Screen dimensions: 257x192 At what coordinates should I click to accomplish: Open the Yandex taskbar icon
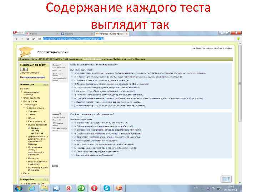point(69,188)
